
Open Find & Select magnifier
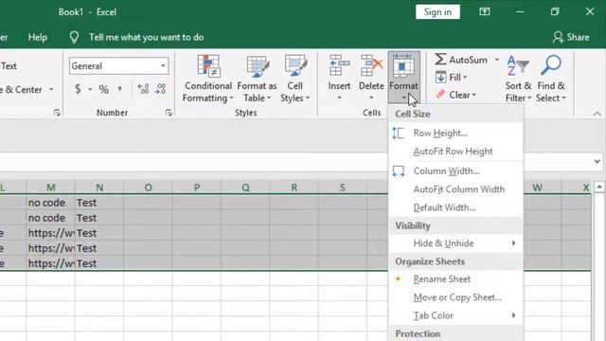tap(551, 79)
